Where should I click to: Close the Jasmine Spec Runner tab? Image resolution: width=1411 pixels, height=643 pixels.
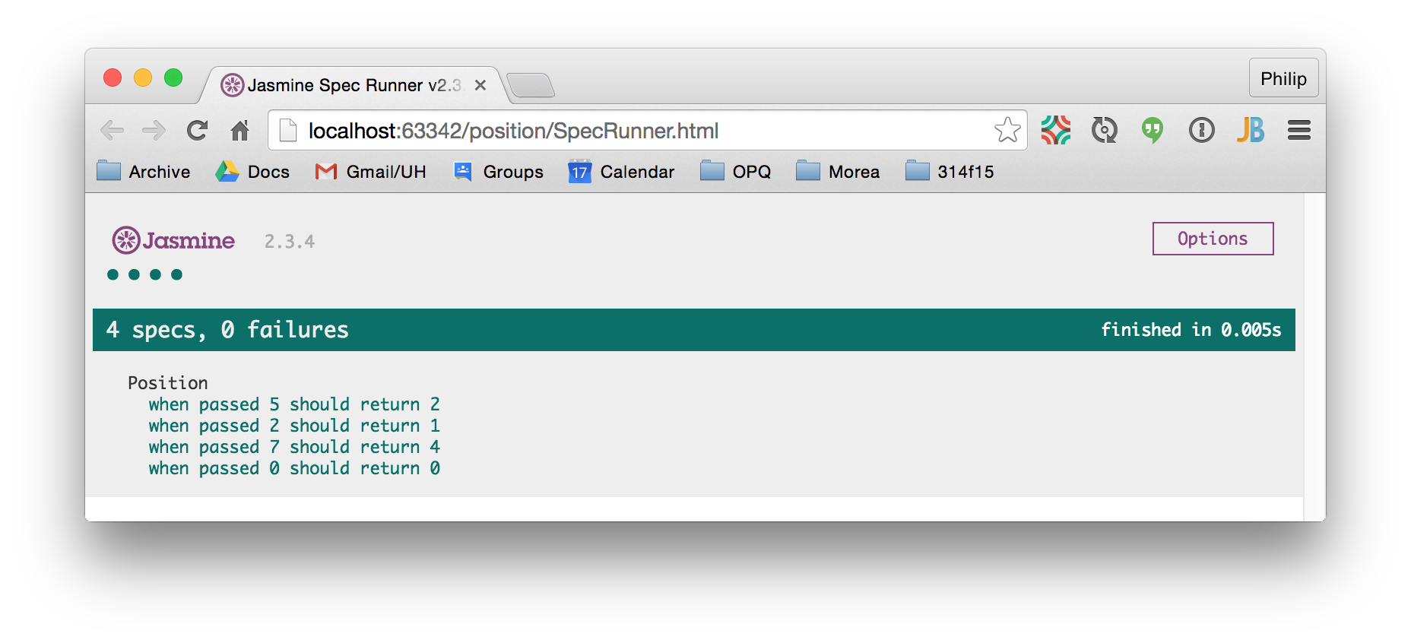tap(480, 85)
